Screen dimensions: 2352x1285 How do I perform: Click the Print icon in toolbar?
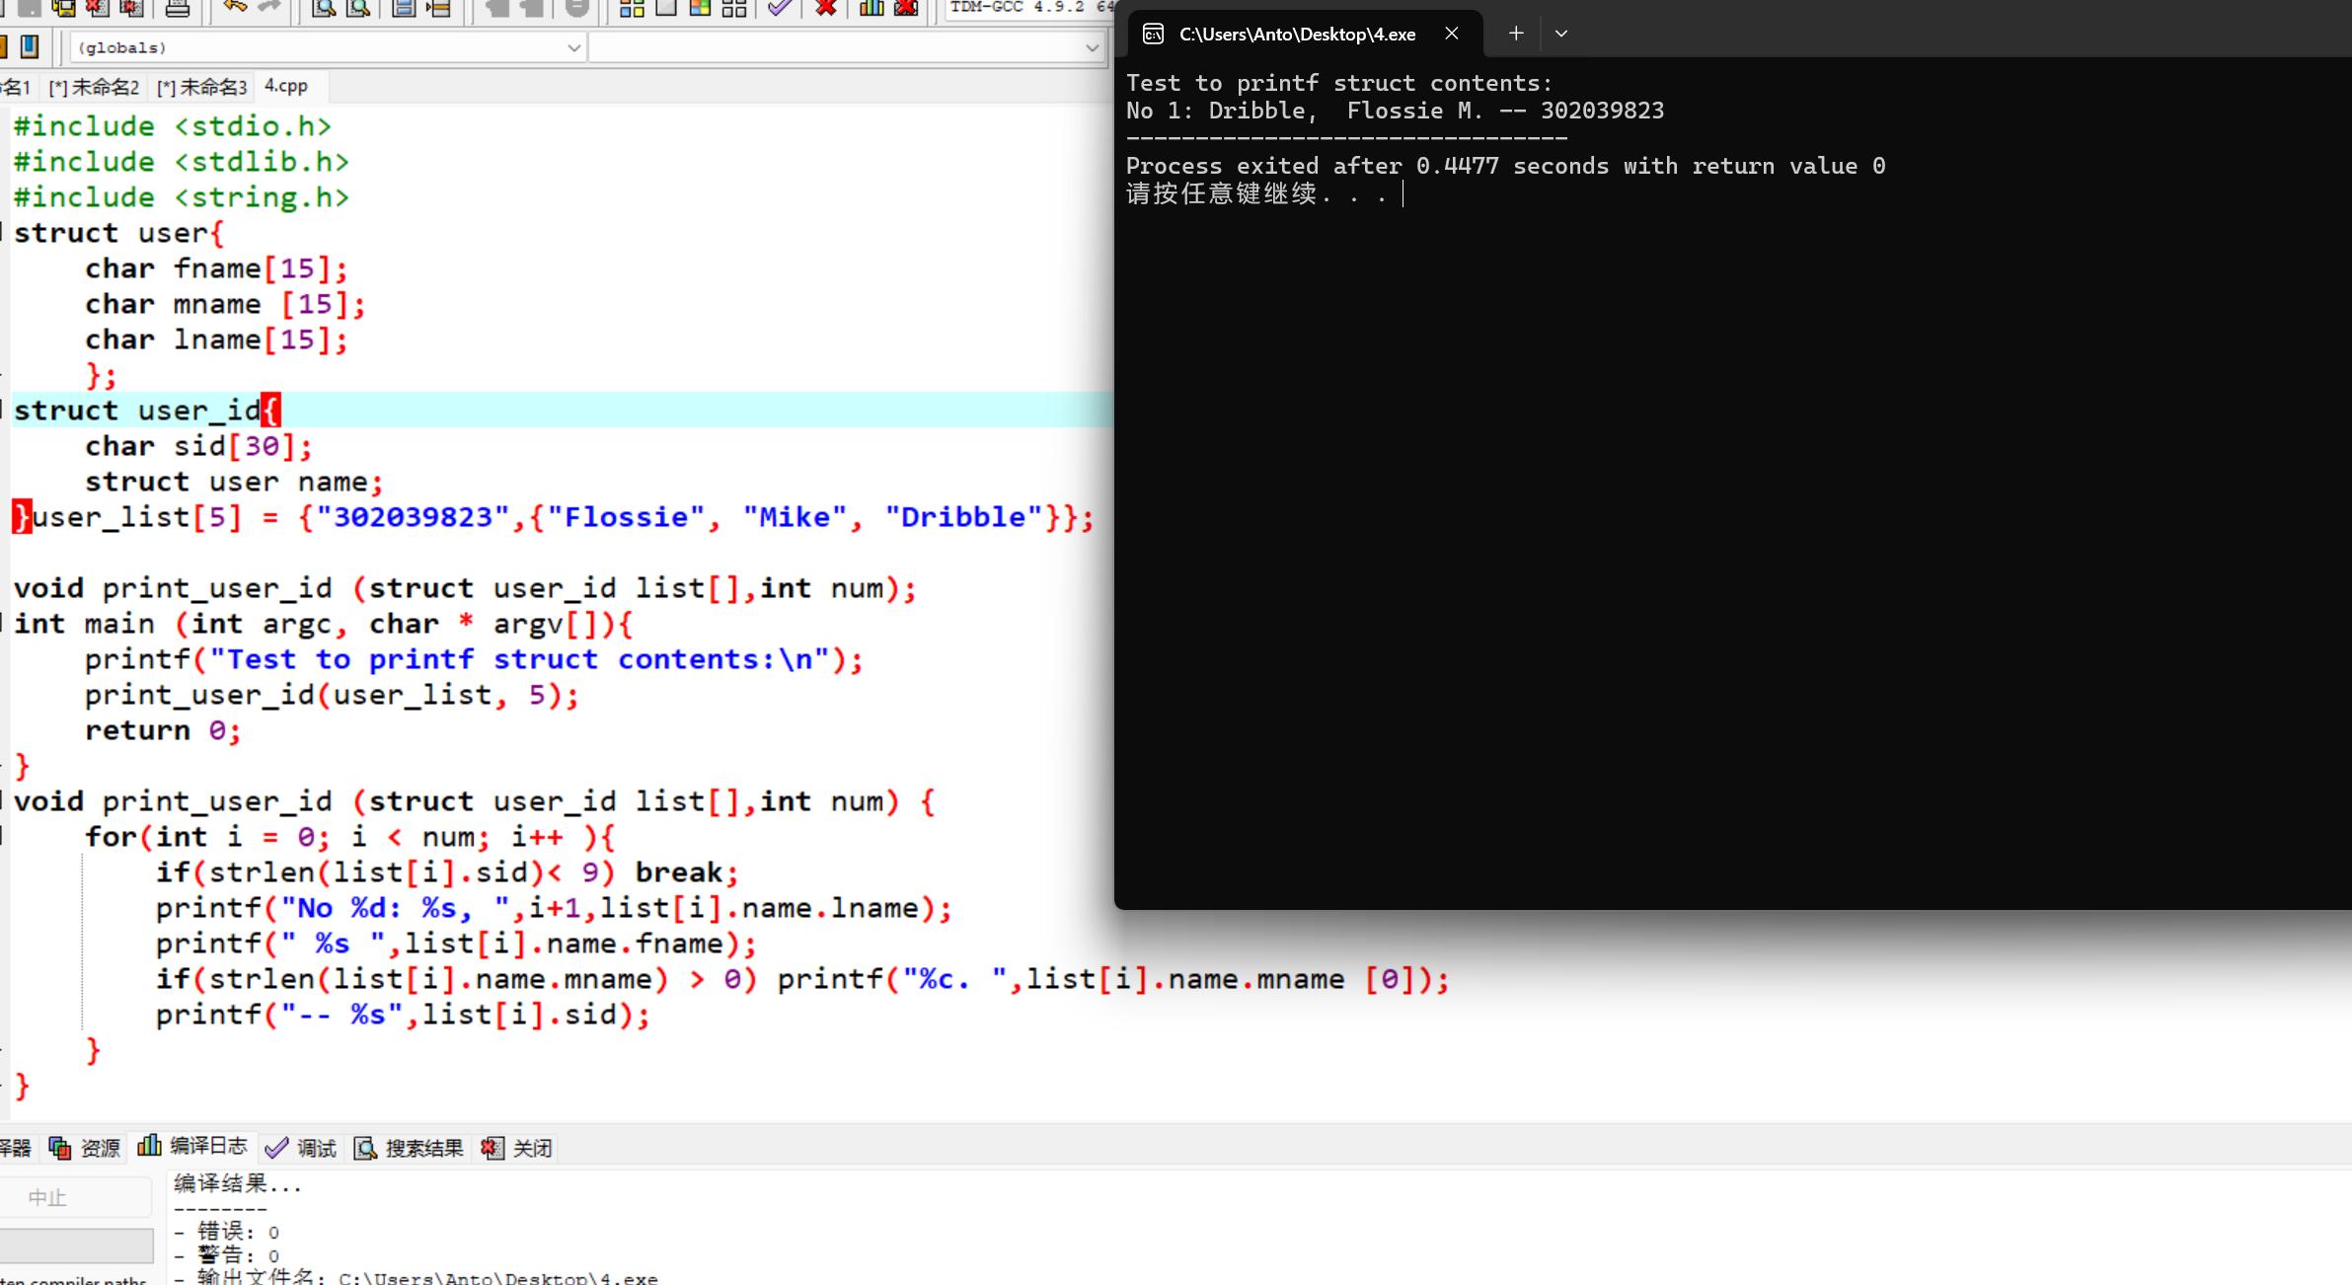pyautogui.click(x=178, y=9)
